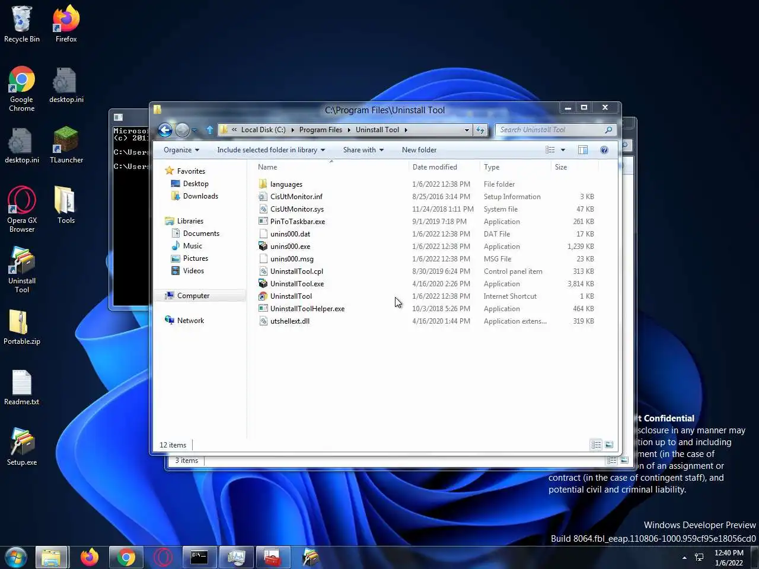
Task: Go to Program Files in breadcrumb
Action: 320,130
